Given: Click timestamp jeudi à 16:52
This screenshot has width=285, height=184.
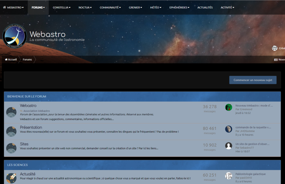Looking at the screenshot, I should point(243,113).
